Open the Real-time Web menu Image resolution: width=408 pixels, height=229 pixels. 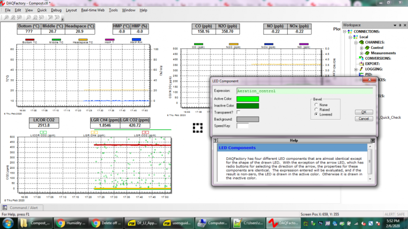(x=93, y=10)
